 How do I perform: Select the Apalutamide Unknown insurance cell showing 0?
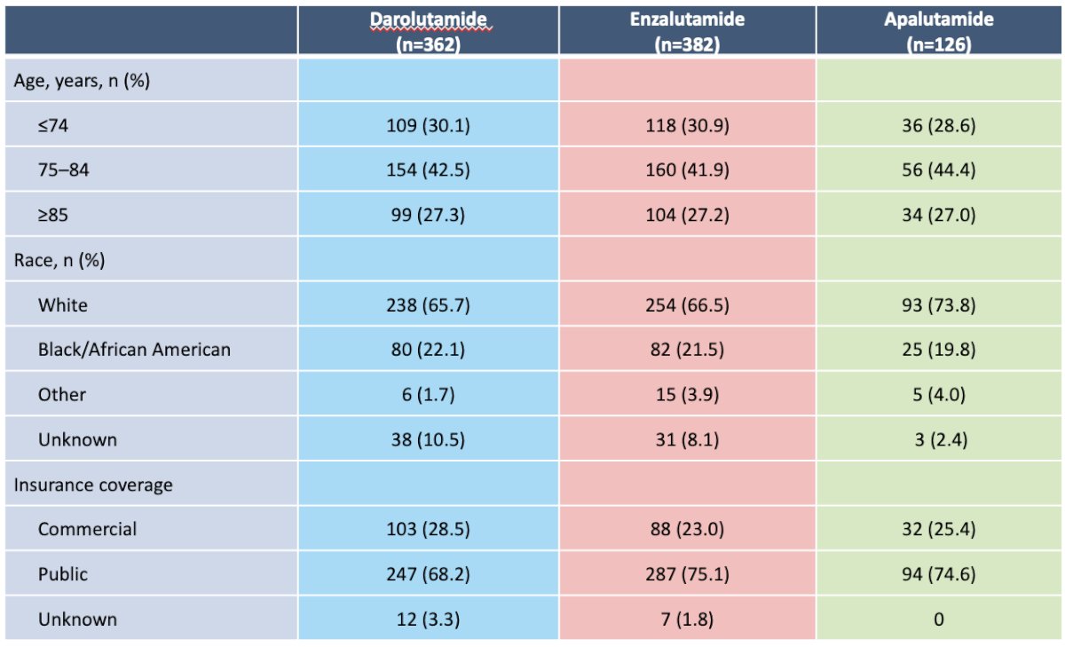click(x=939, y=619)
